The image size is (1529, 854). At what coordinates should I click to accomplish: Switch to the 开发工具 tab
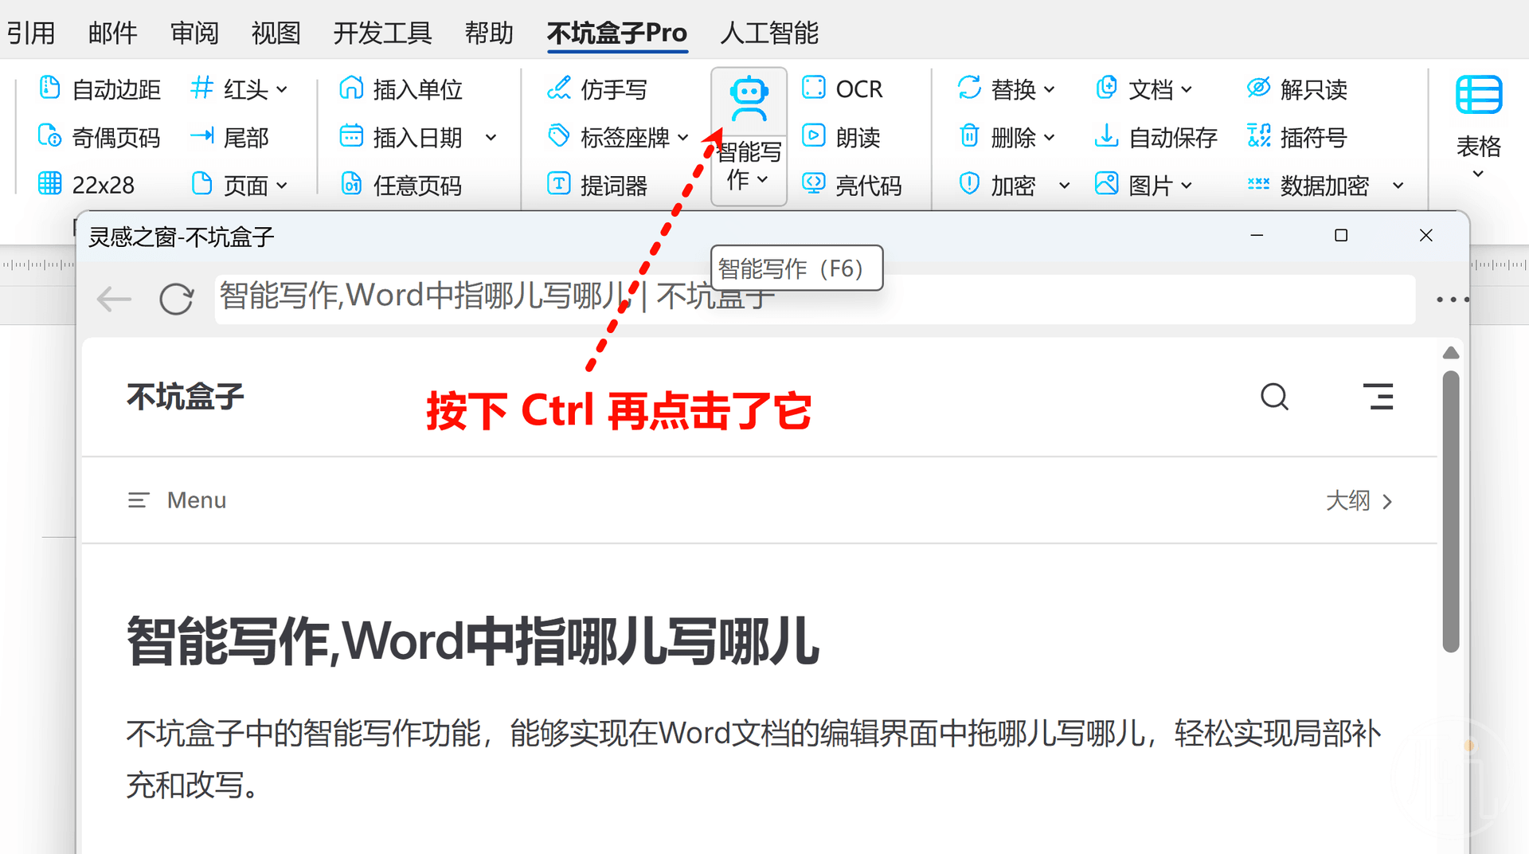[x=382, y=33]
